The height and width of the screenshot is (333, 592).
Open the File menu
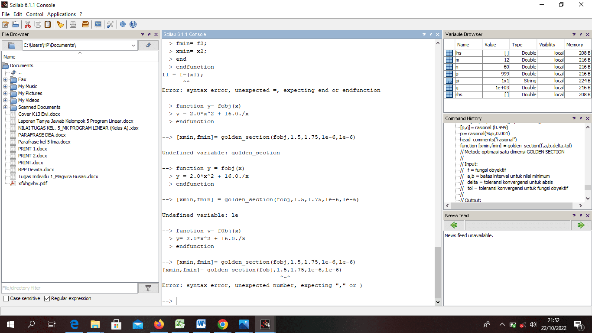tap(6, 14)
